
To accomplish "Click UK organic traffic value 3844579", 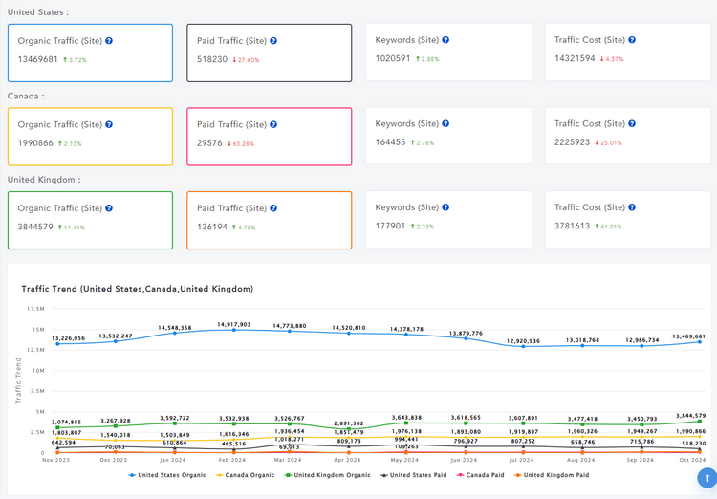I will (x=35, y=227).
